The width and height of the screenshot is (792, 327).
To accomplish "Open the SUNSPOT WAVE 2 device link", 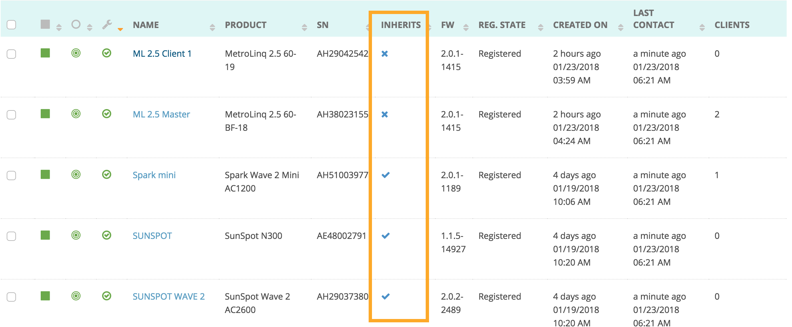I will [x=168, y=296].
